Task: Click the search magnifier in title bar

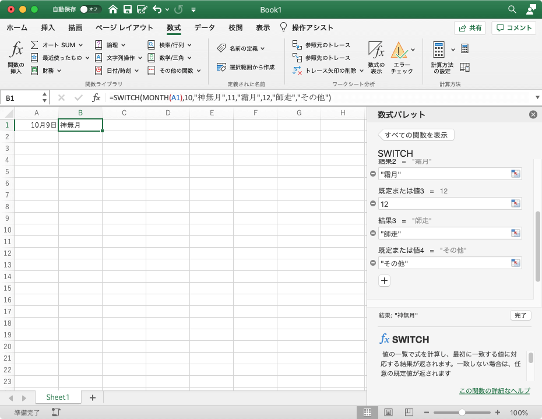Action: pos(512,9)
